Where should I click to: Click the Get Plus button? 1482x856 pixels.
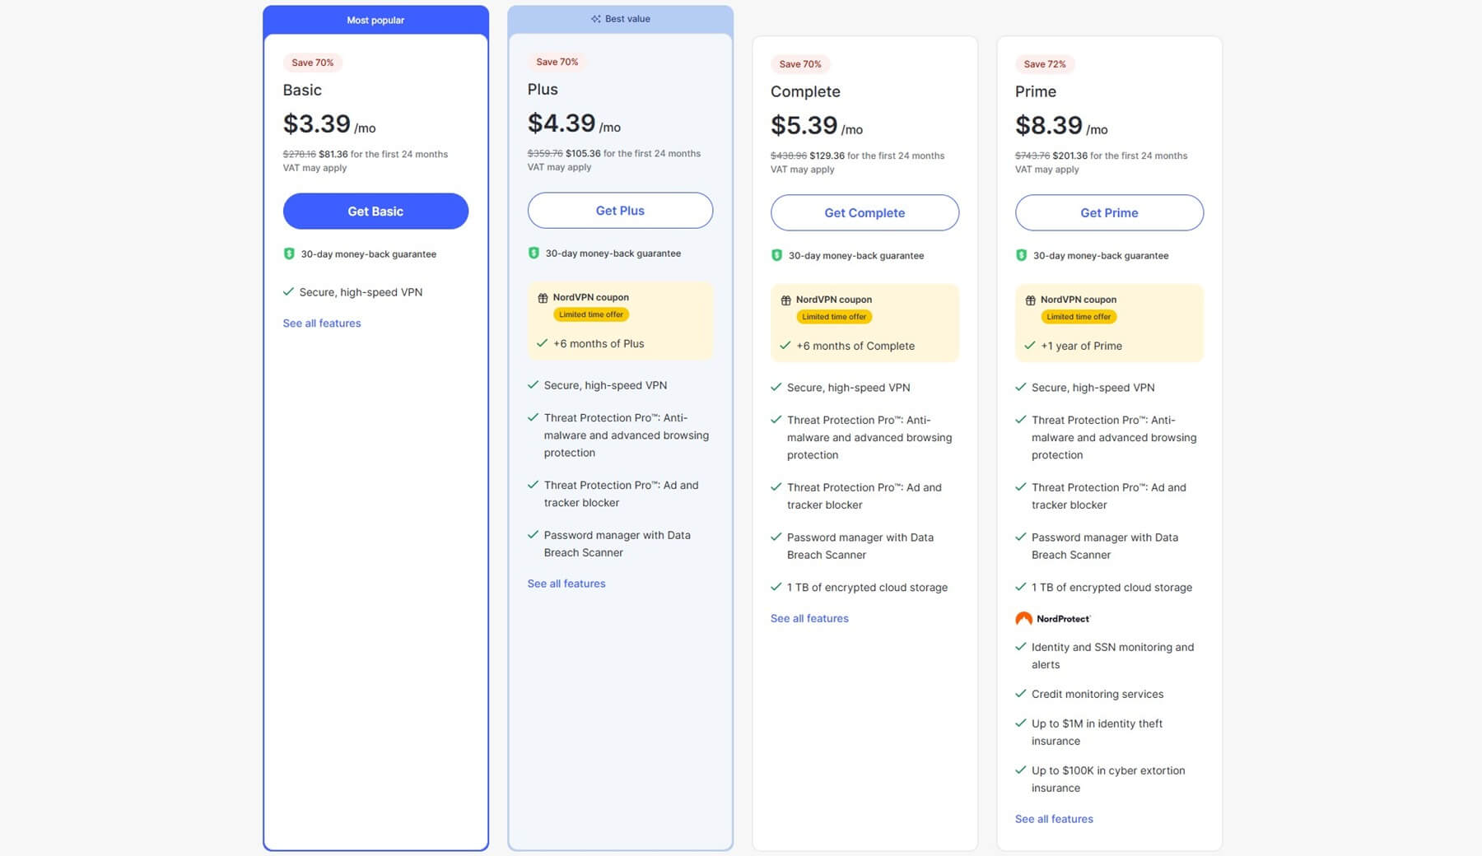(x=620, y=210)
